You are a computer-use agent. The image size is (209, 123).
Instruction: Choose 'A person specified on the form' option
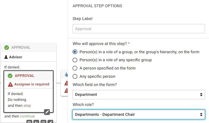(x=75, y=68)
